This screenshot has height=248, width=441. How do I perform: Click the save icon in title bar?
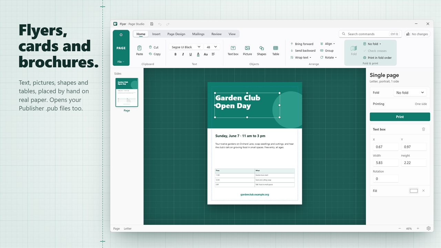point(152,24)
